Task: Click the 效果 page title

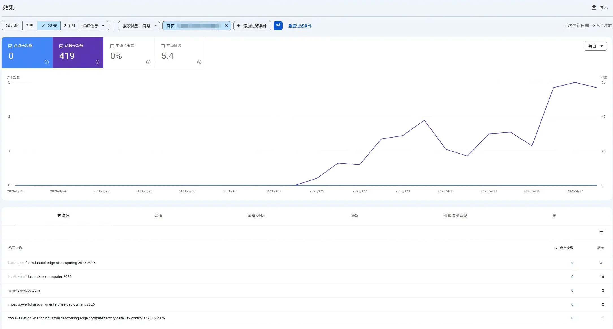Action: pyautogui.click(x=8, y=8)
